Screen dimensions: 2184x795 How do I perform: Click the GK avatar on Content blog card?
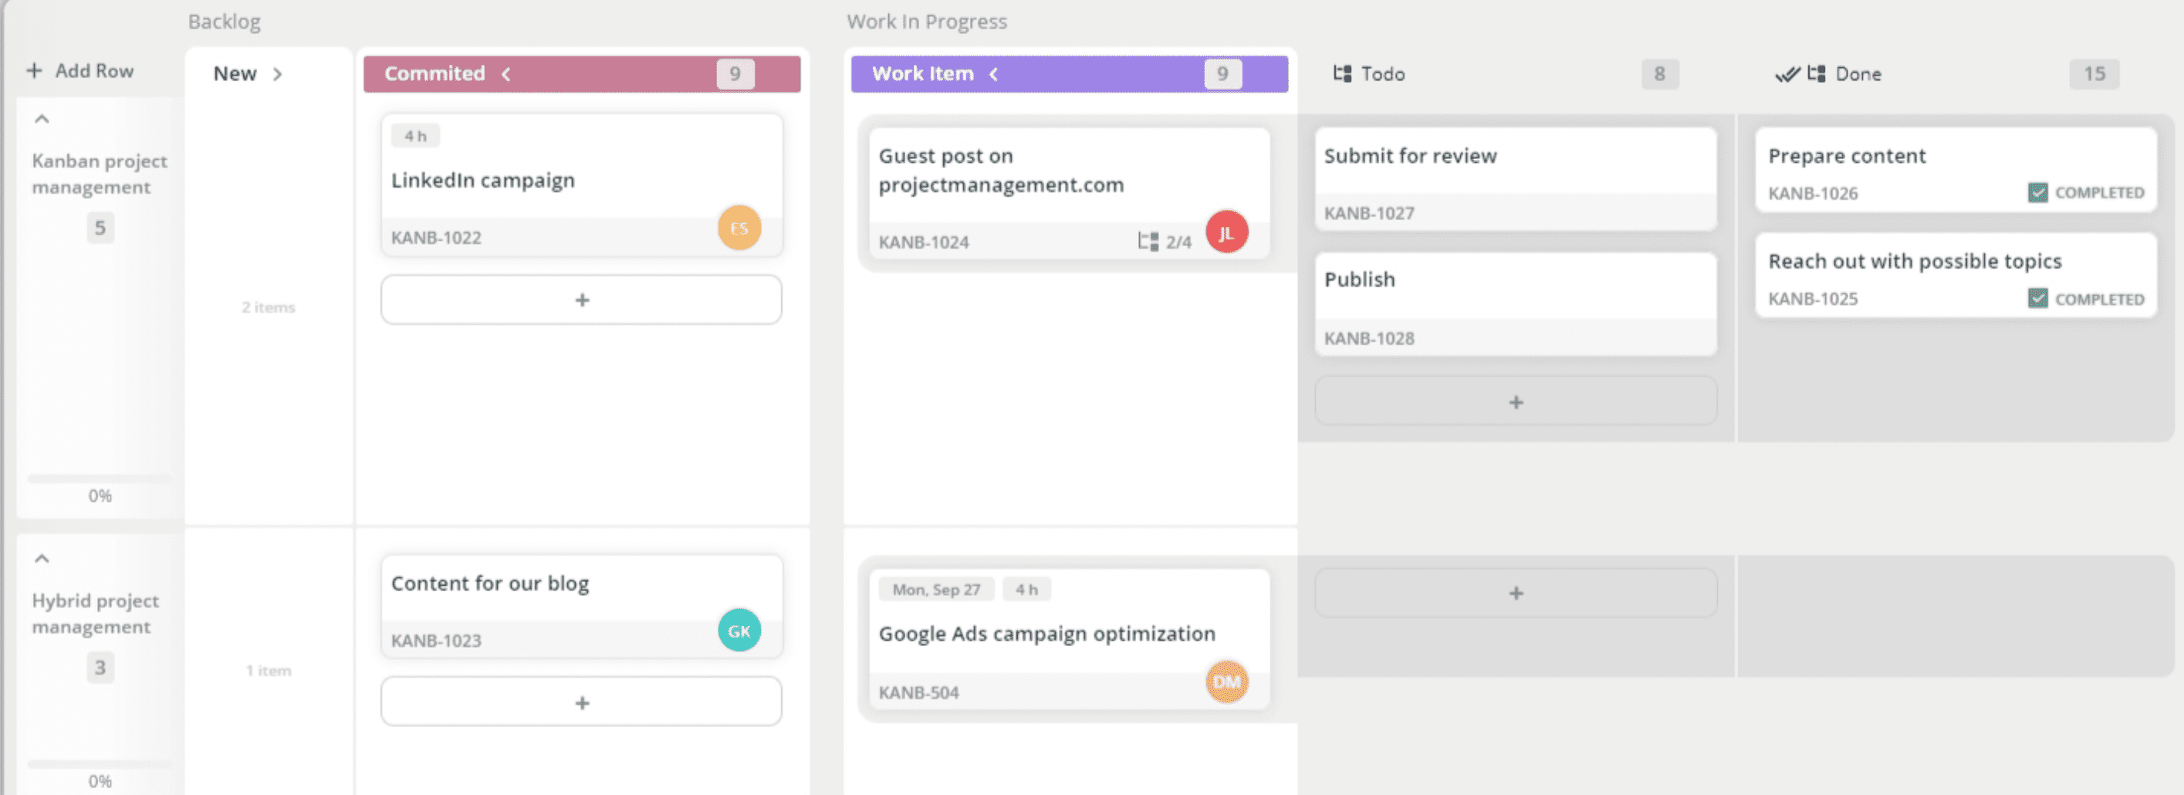tap(739, 631)
